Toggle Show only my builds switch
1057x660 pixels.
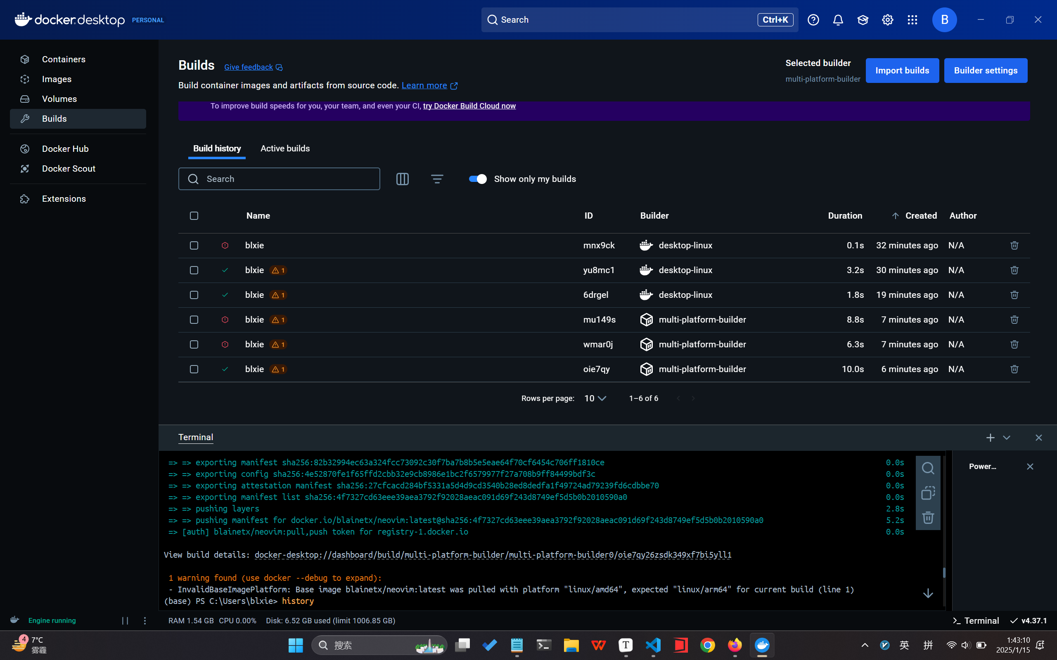(477, 179)
